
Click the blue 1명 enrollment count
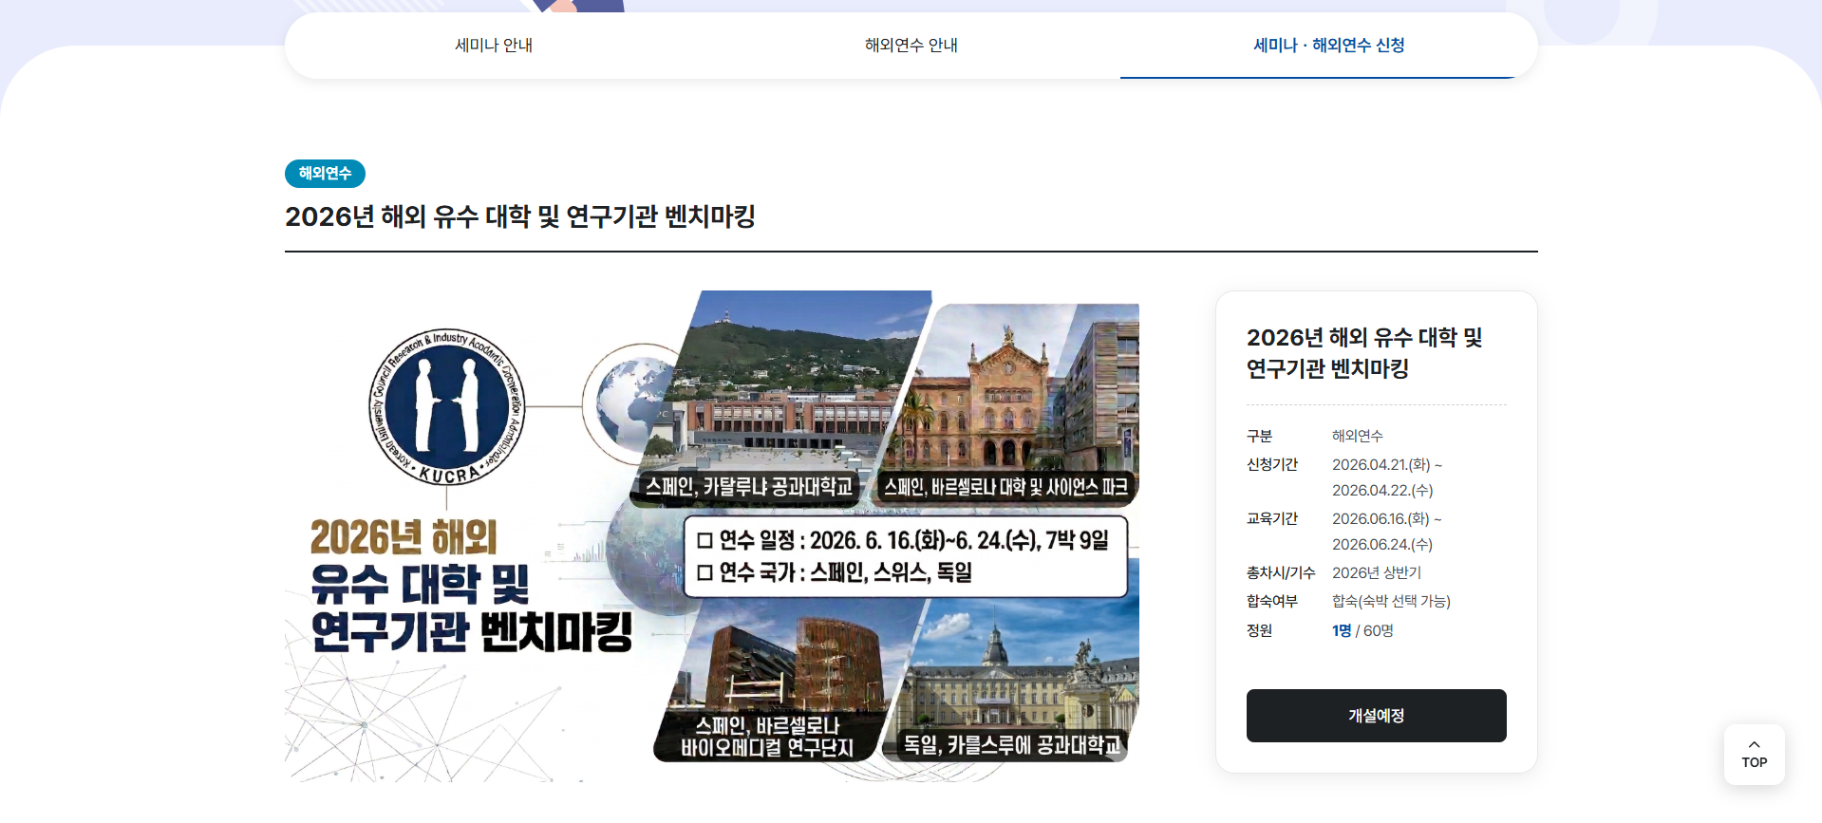(x=1341, y=630)
